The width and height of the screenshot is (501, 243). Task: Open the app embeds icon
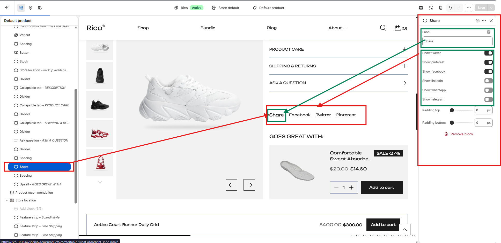pos(40,8)
